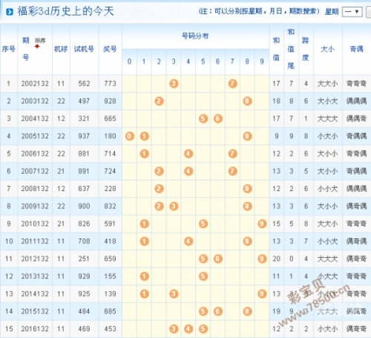Click winning number 180
Viewport: 371px width, 338px height.
pos(110,136)
